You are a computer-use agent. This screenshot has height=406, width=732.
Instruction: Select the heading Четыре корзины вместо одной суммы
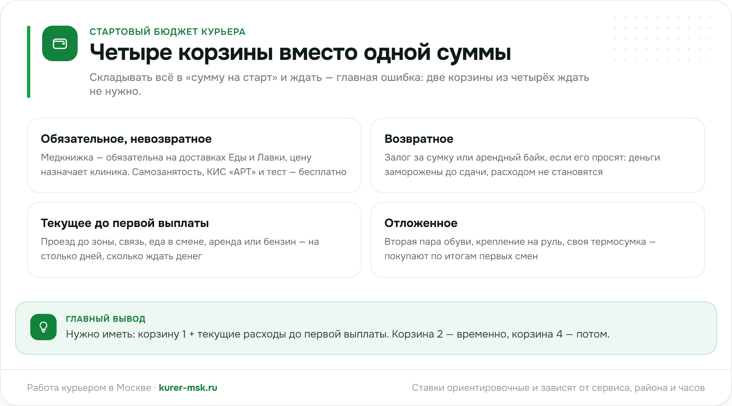tap(300, 53)
